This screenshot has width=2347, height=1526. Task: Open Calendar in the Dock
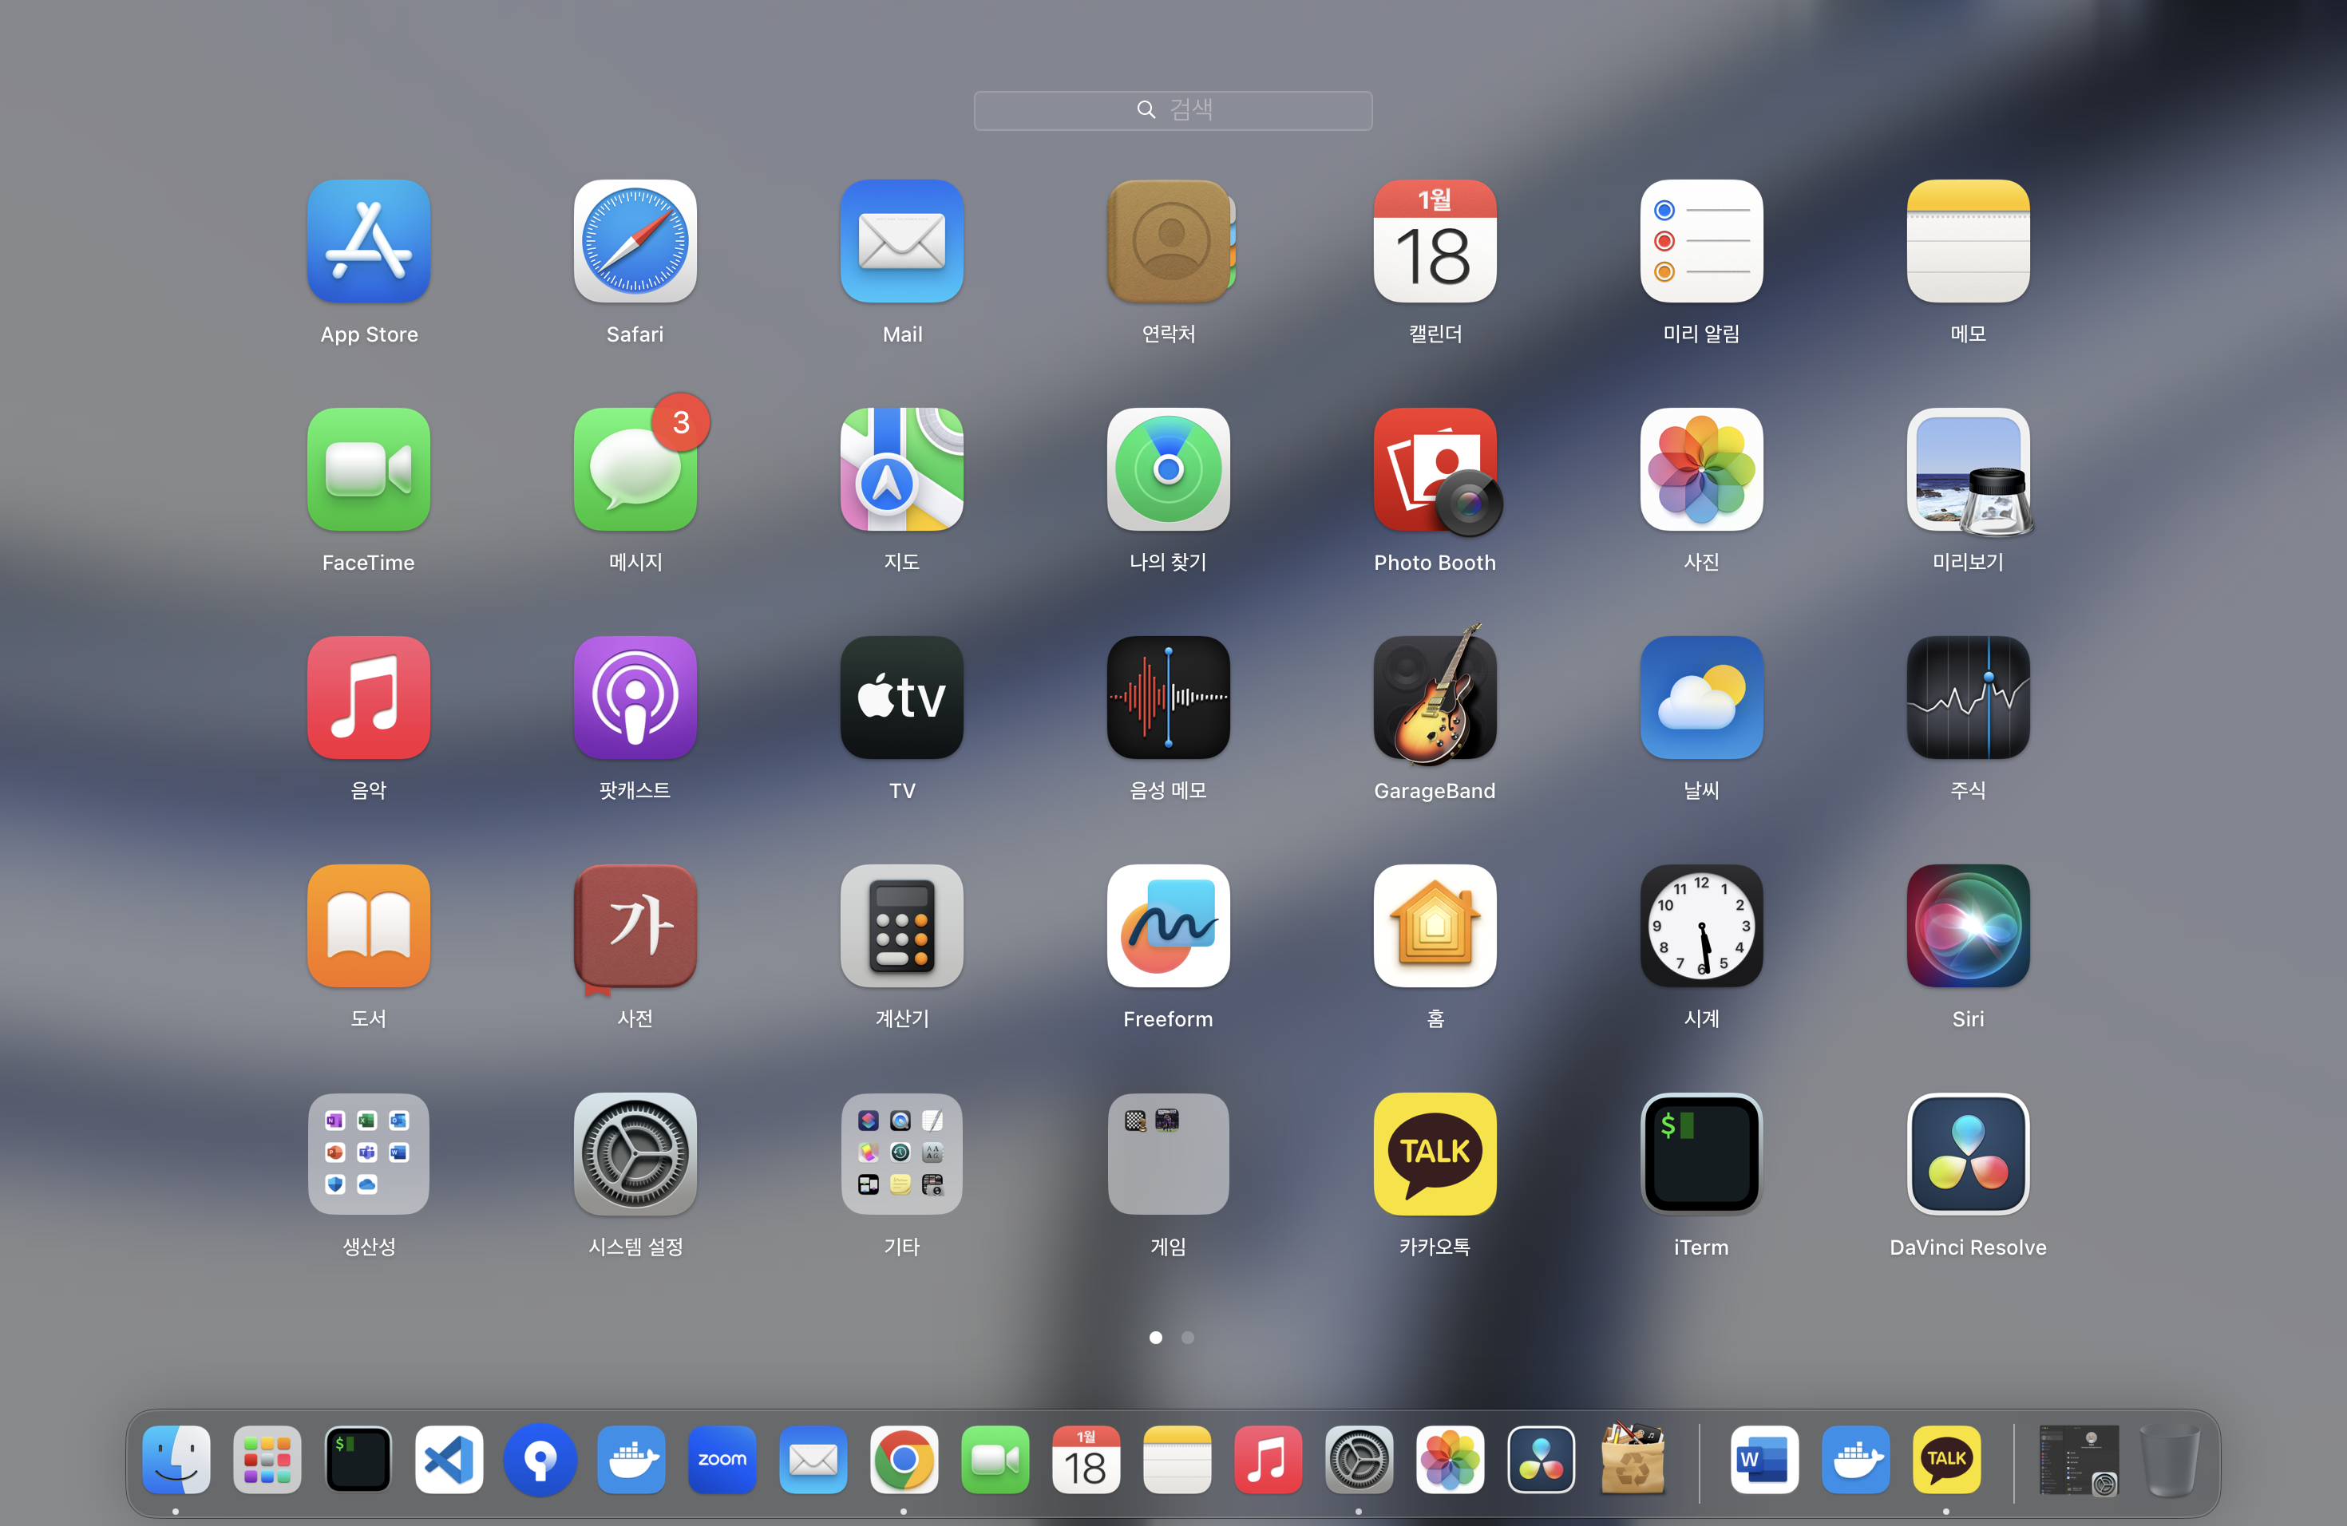pyautogui.click(x=1086, y=1459)
